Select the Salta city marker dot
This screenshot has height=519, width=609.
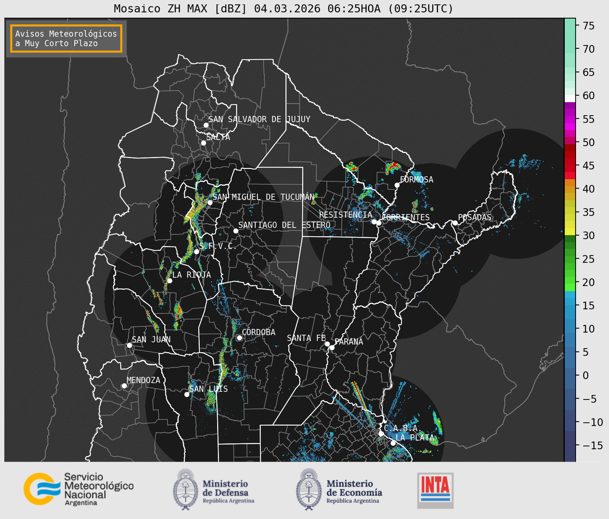point(203,143)
